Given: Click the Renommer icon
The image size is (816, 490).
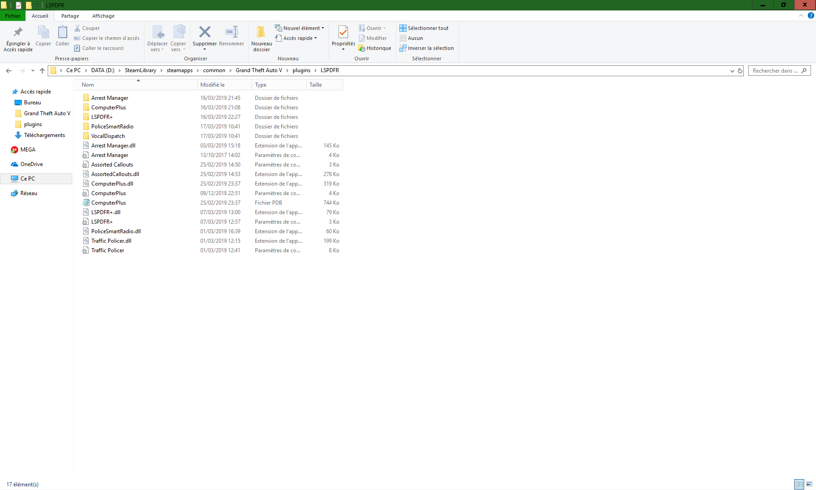Looking at the screenshot, I should tap(231, 32).
